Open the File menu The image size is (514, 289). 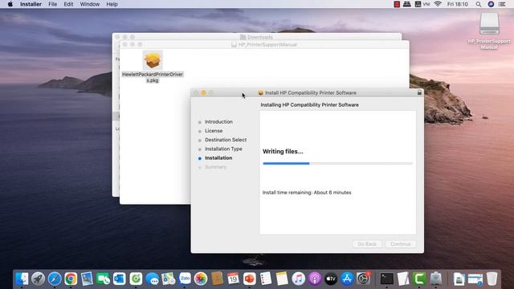click(x=52, y=4)
